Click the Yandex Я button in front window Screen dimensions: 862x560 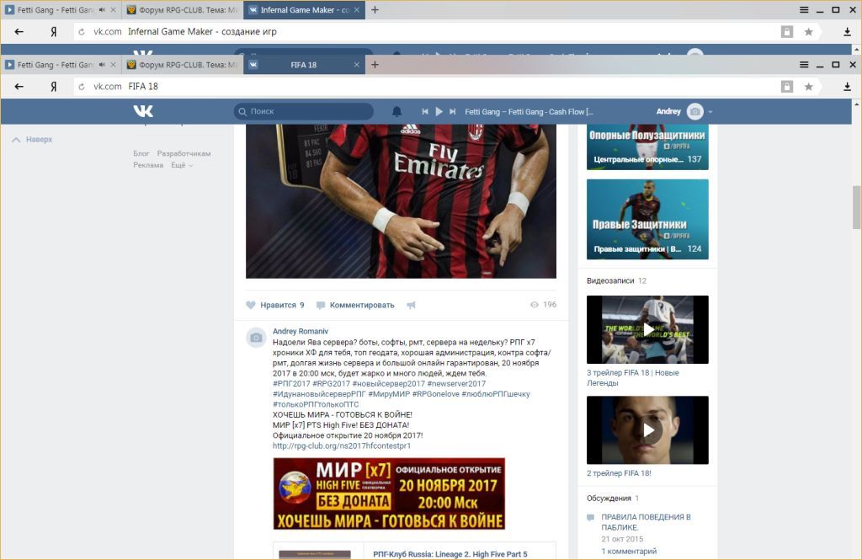53,87
